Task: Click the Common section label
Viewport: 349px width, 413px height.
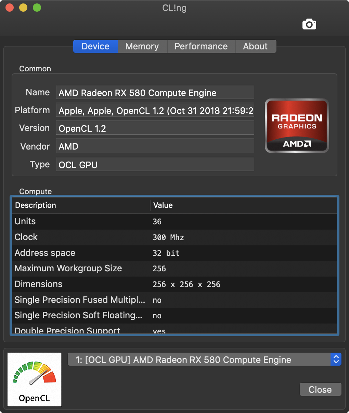Action: pos(35,69)
